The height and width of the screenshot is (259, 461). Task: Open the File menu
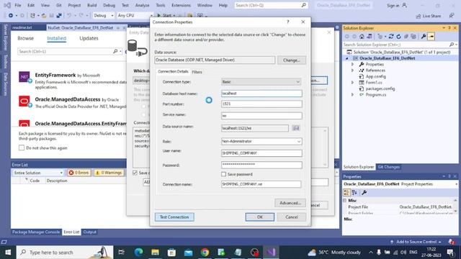(17, 5)
